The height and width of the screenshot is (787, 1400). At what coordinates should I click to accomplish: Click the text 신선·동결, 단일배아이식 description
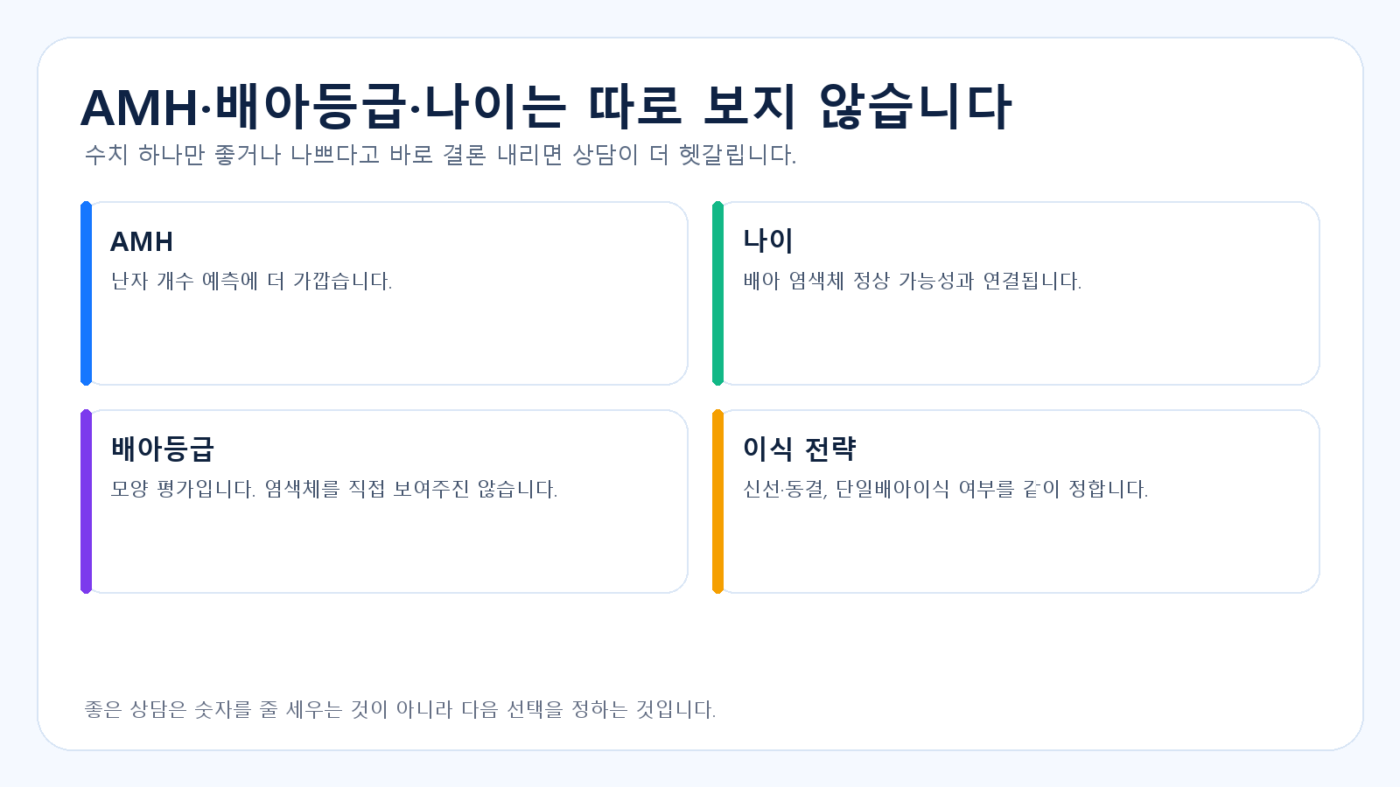[x=945, y=489]
